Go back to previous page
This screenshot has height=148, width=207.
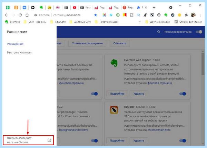point(7,15)
